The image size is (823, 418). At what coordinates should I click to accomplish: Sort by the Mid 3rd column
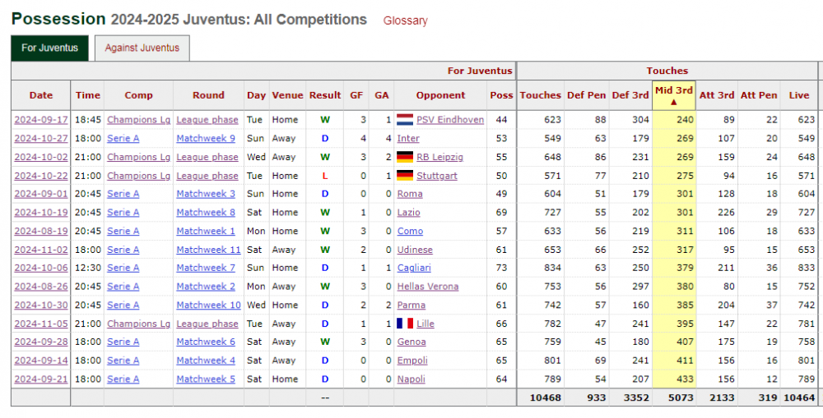tap(674, 95)
